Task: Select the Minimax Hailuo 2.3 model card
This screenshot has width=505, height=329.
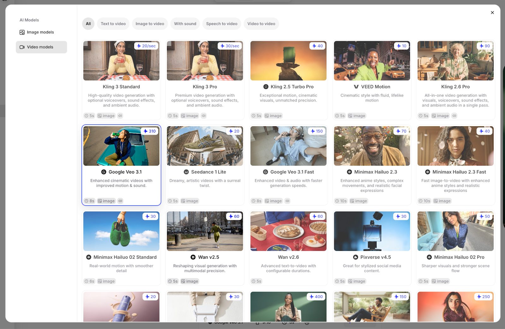Action: point(372,165)
